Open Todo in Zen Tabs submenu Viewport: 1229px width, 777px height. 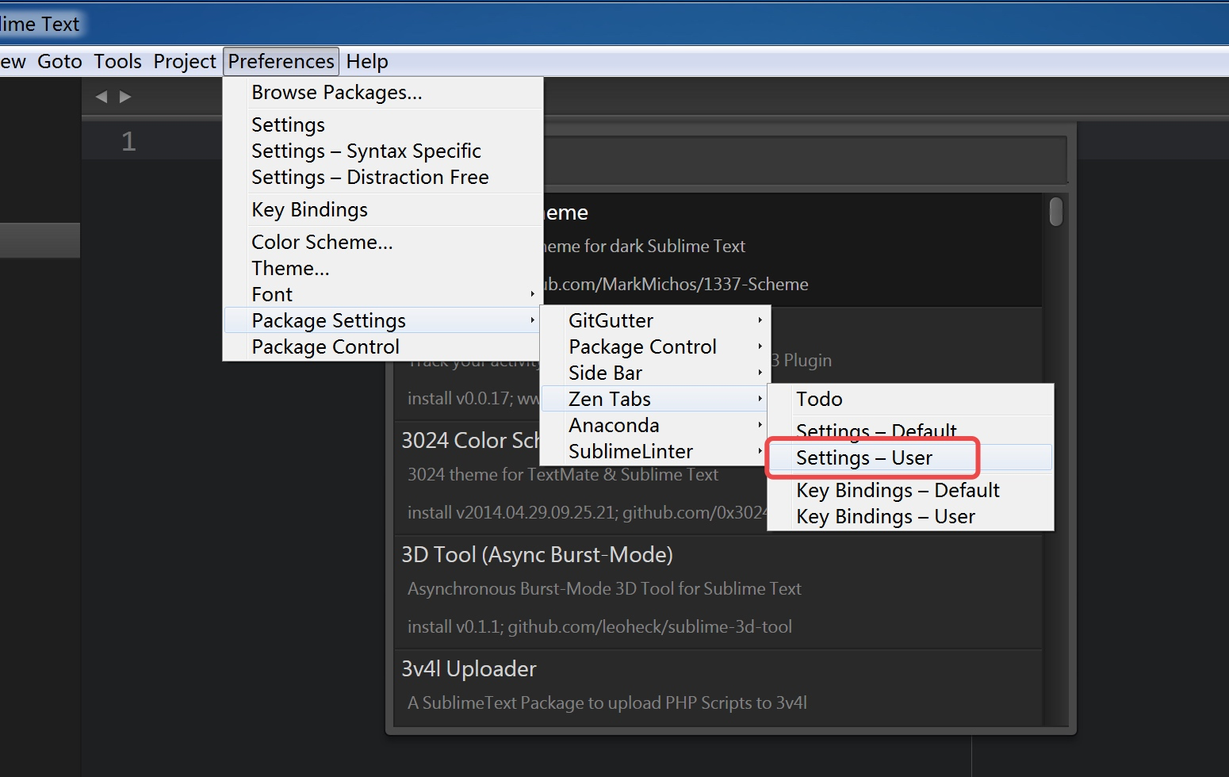[x=910, y=400]
